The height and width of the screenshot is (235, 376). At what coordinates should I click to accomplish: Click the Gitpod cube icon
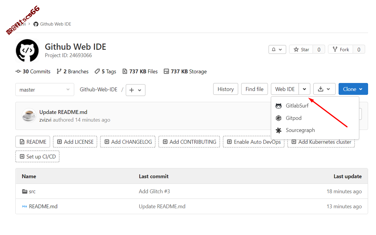(278, 118)
